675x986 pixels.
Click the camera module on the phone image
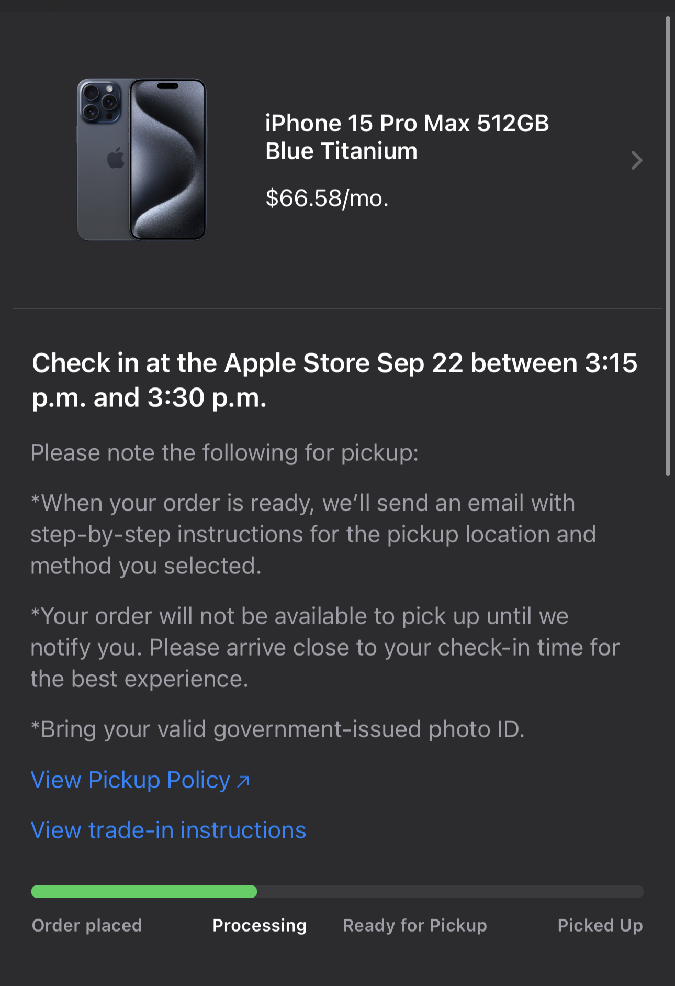[100, 102]
